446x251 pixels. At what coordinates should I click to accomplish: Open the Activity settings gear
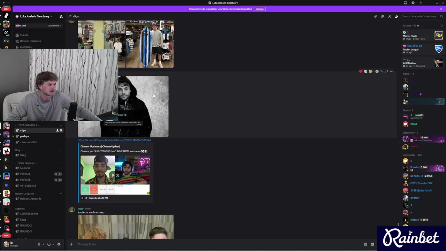coord(418,26)
